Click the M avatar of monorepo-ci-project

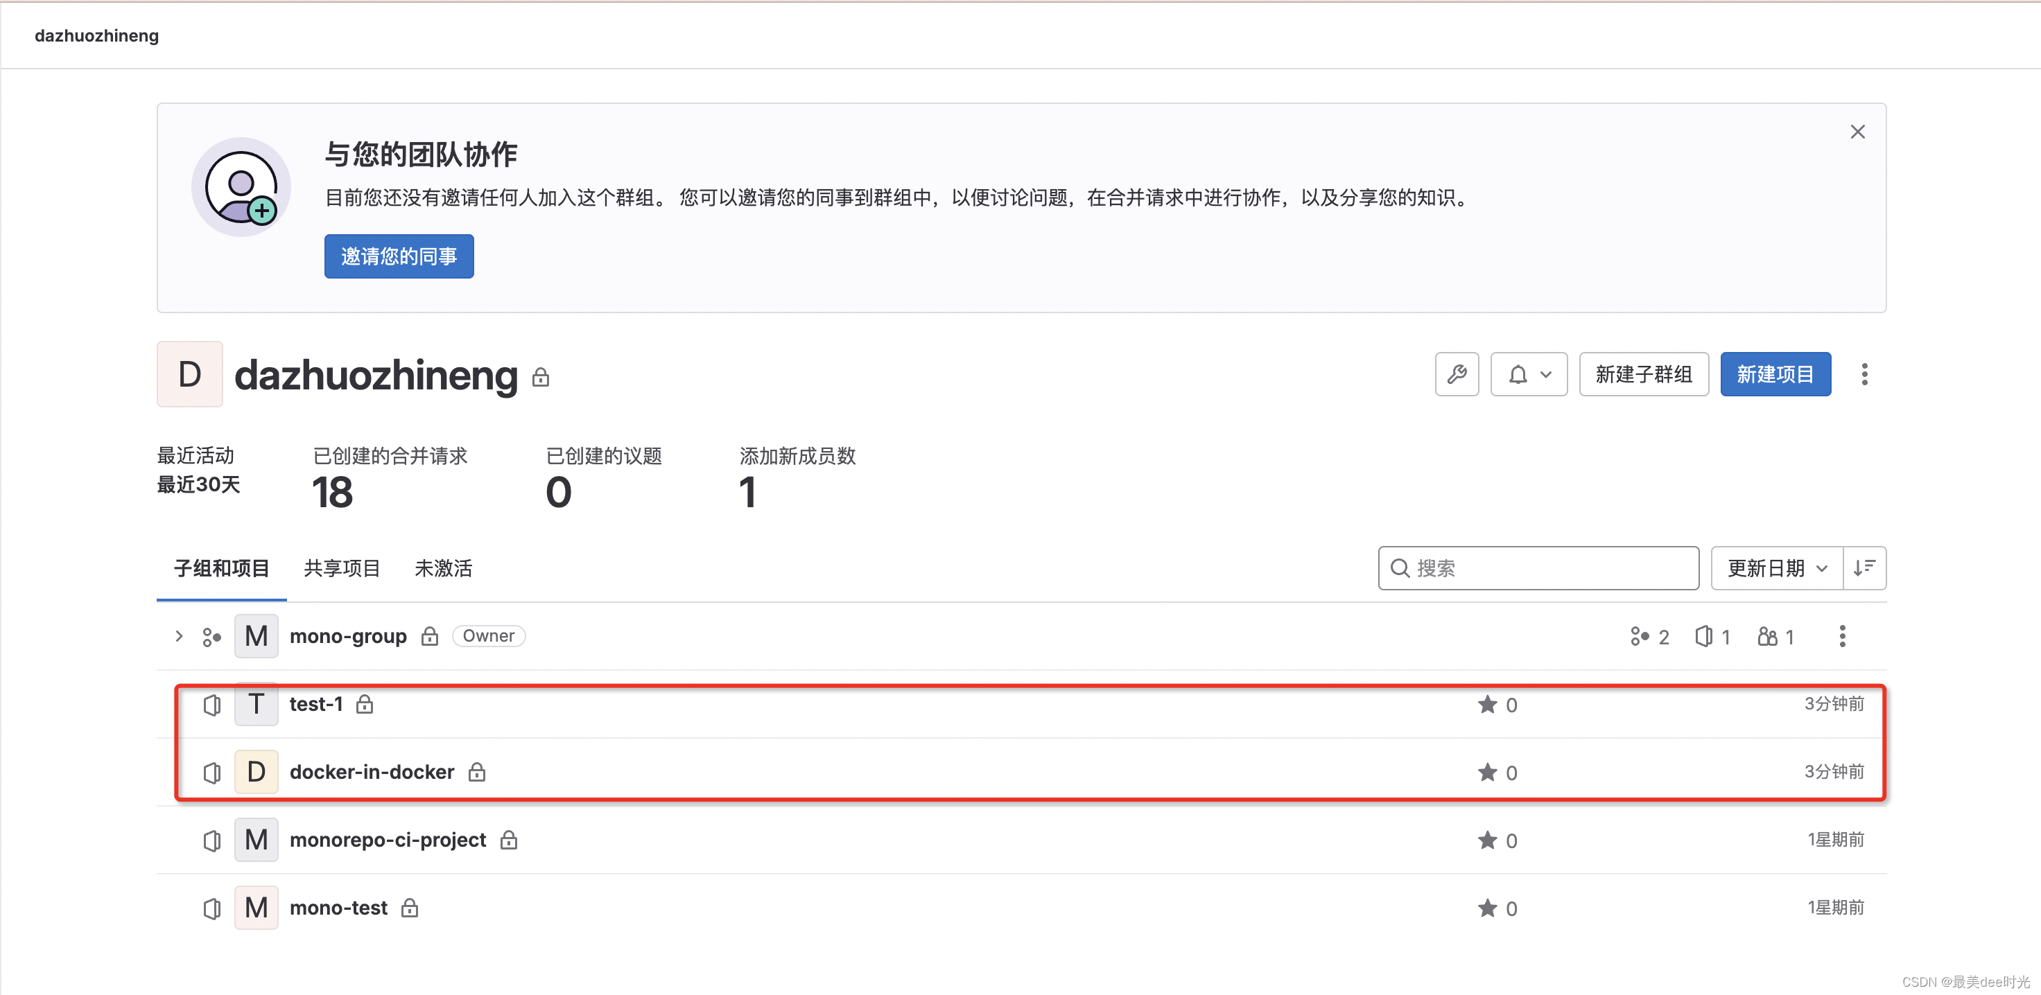click(x=256, y=840)
